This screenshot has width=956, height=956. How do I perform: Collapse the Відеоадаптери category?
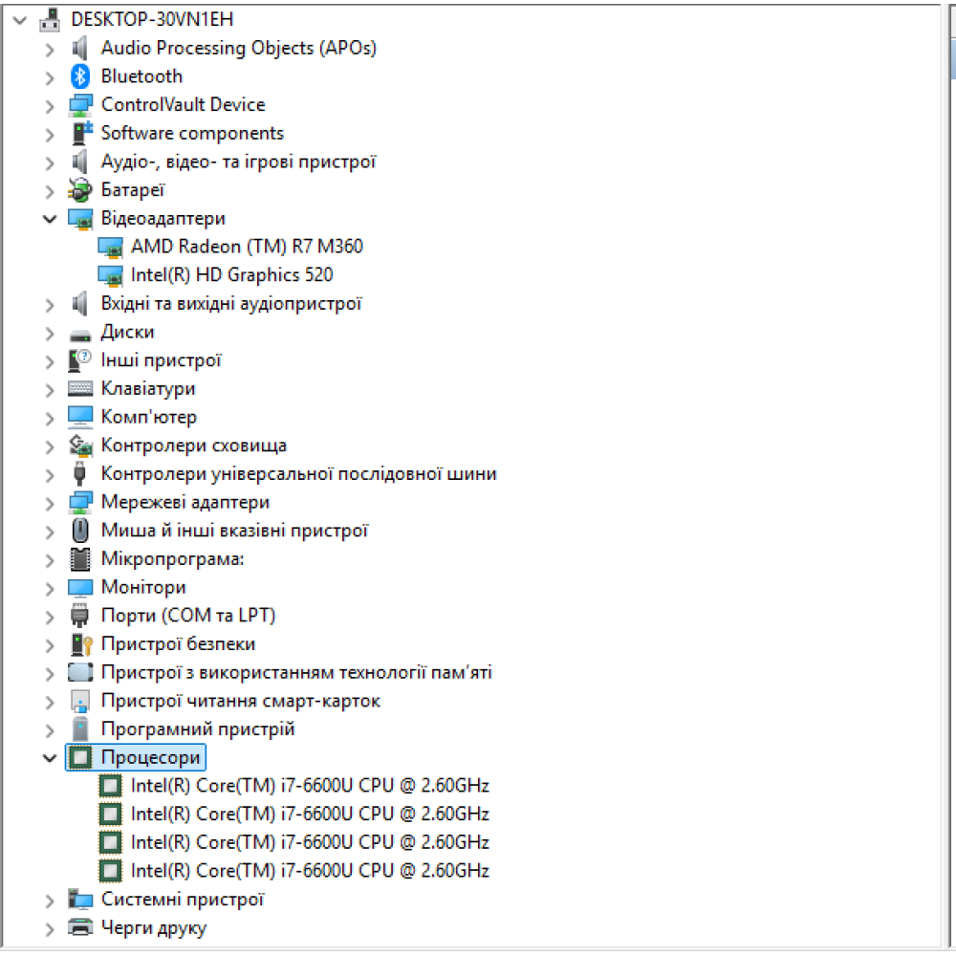pos(50,219)
